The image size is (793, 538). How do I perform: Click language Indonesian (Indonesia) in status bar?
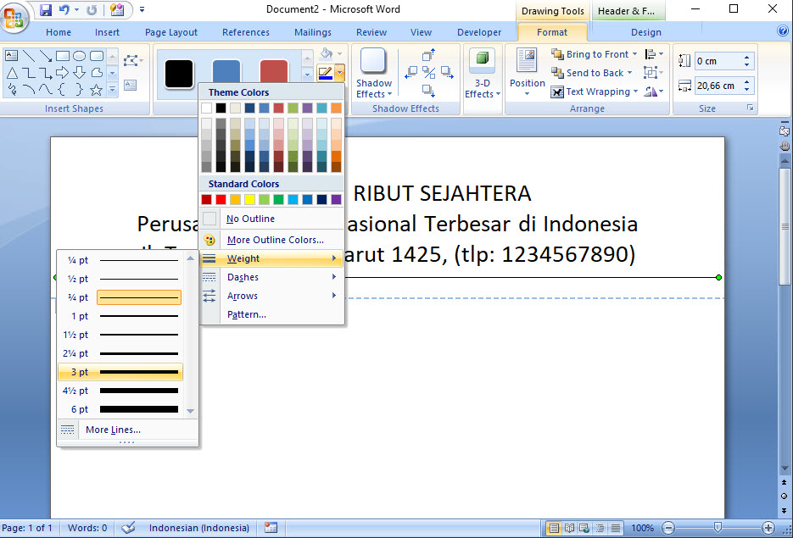click(x=198, y=528)
